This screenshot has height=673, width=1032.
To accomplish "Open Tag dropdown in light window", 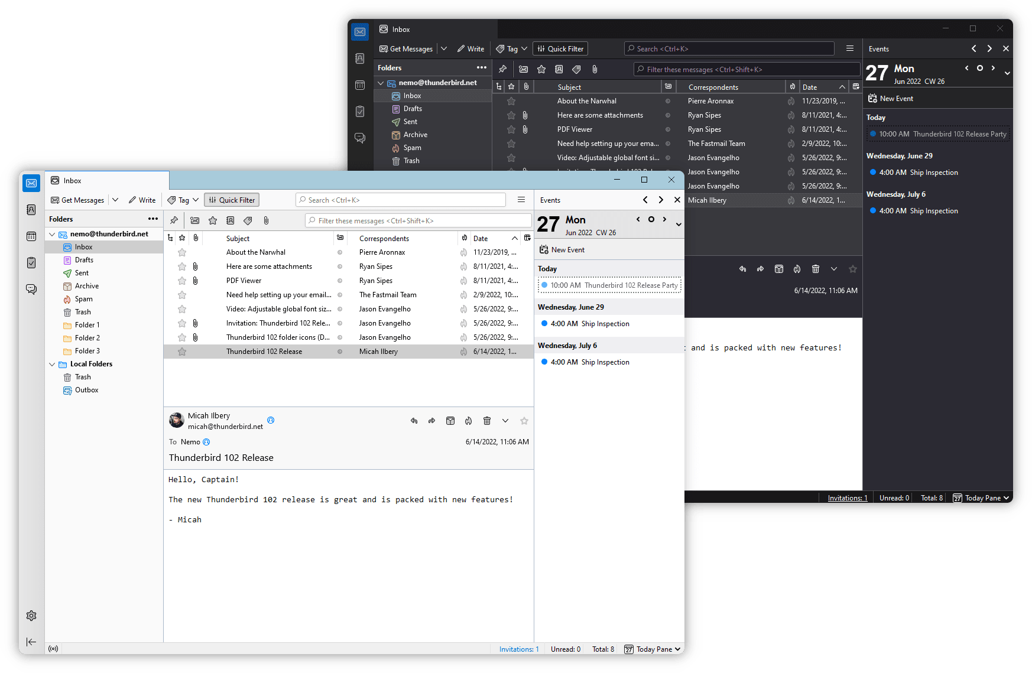I will 183,200.
